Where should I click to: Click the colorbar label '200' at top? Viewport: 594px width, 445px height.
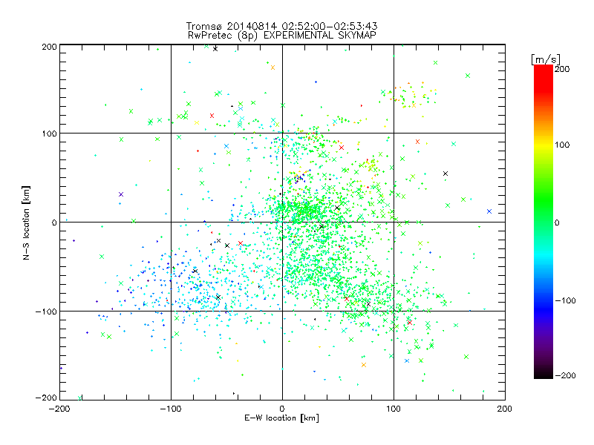click(562, 69)
